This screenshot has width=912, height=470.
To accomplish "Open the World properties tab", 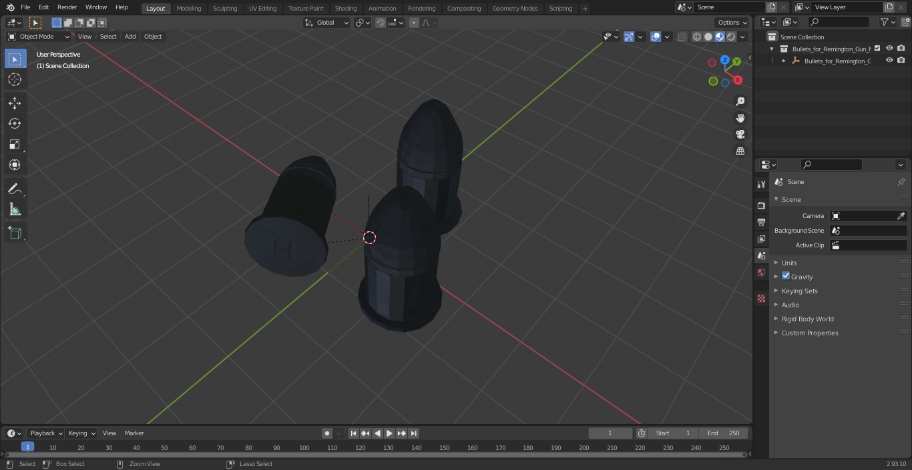I will [x=761, y=273].
